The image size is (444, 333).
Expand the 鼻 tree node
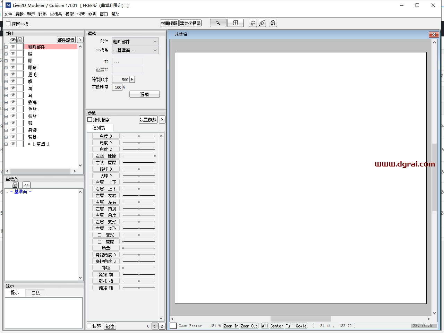pyautogui.click(x=6, y=88)
